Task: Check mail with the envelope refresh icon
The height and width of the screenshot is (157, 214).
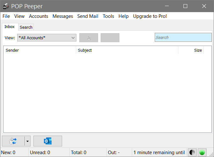Action: pyautogui.click(x=13, y=141)
